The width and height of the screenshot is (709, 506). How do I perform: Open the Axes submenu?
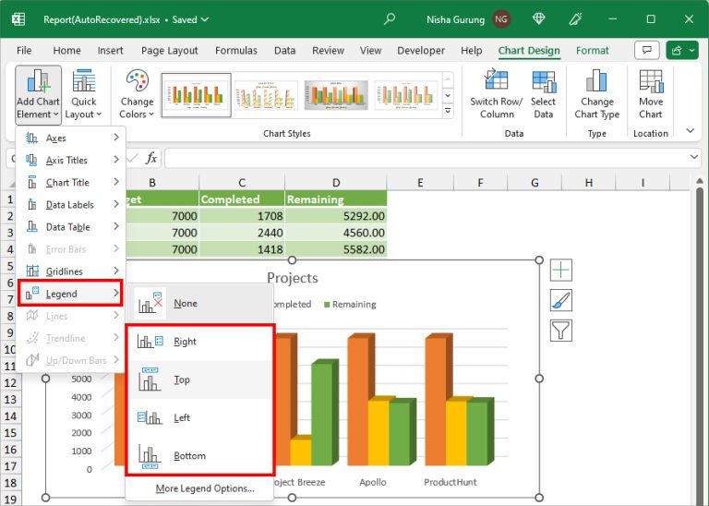[x=71, y=138]
